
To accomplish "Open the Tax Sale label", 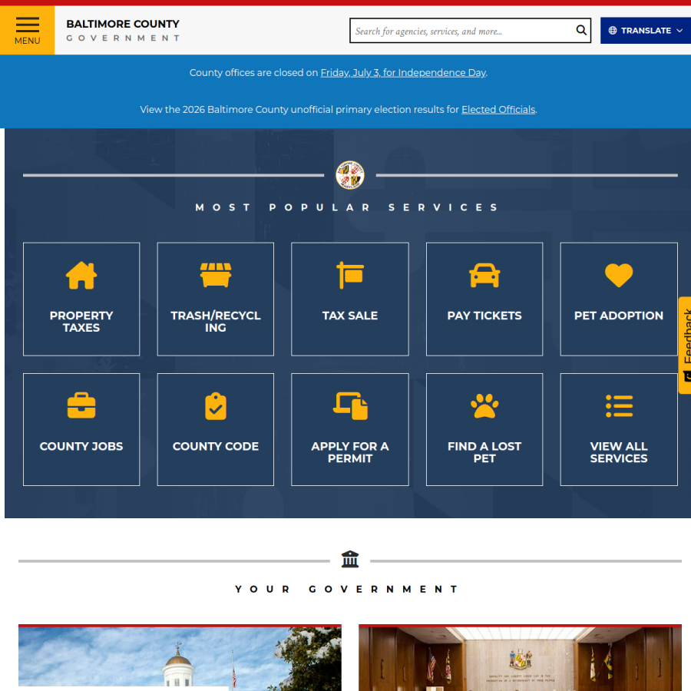I will tap(350, 316).
